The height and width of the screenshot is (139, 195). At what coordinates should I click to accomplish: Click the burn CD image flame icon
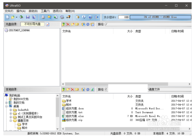point(69,17)
